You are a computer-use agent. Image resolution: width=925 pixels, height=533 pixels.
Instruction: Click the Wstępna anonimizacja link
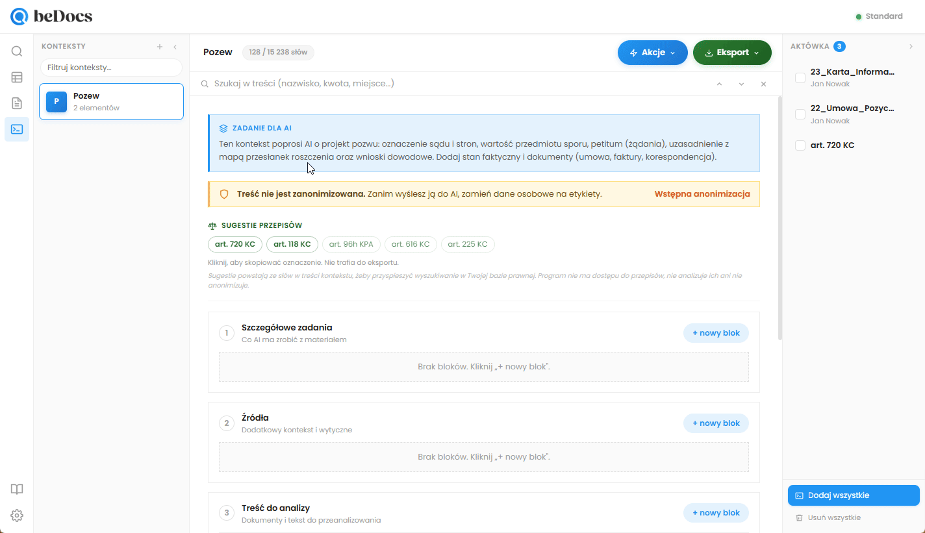[702, 194]
